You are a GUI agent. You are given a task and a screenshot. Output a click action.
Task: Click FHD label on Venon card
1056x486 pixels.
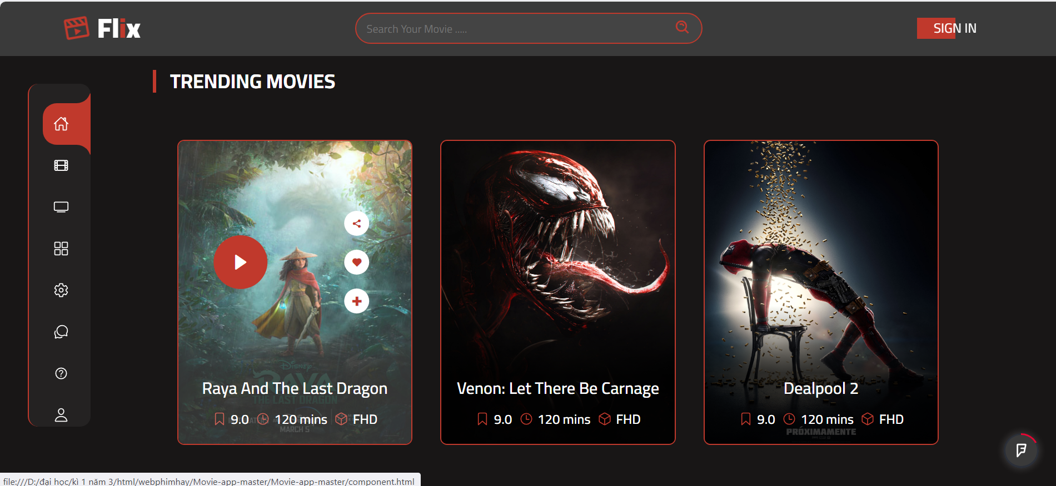(628, 419)
